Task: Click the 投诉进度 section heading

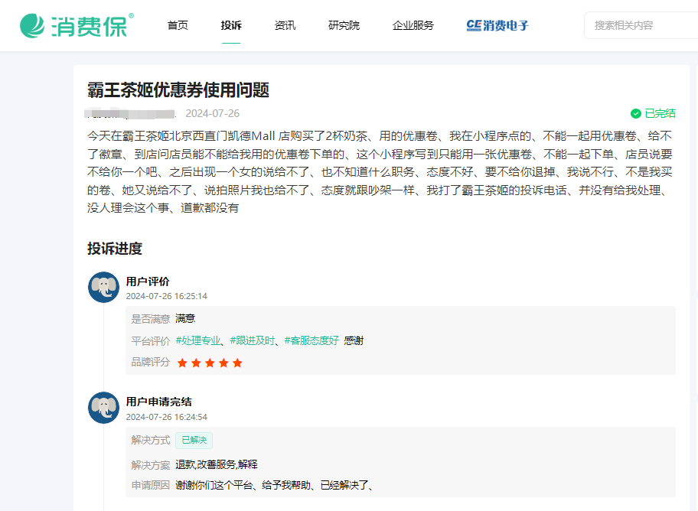Action: 114,249
